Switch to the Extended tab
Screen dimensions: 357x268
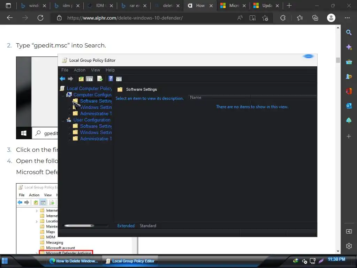pyautogui.click(x=126, y=226)
